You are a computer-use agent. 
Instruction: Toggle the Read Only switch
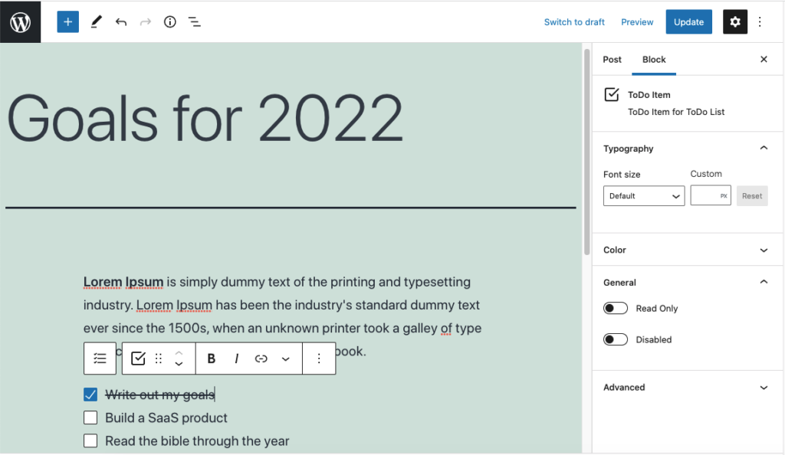(x=616, y=308)
